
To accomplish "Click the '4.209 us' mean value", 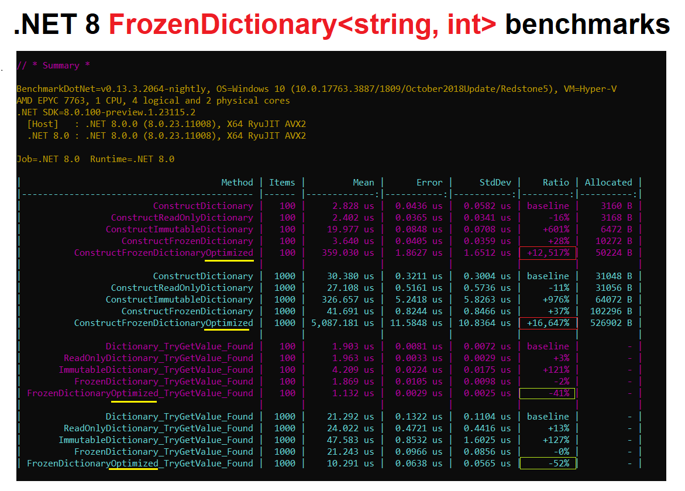I will (x=353, y=370).
